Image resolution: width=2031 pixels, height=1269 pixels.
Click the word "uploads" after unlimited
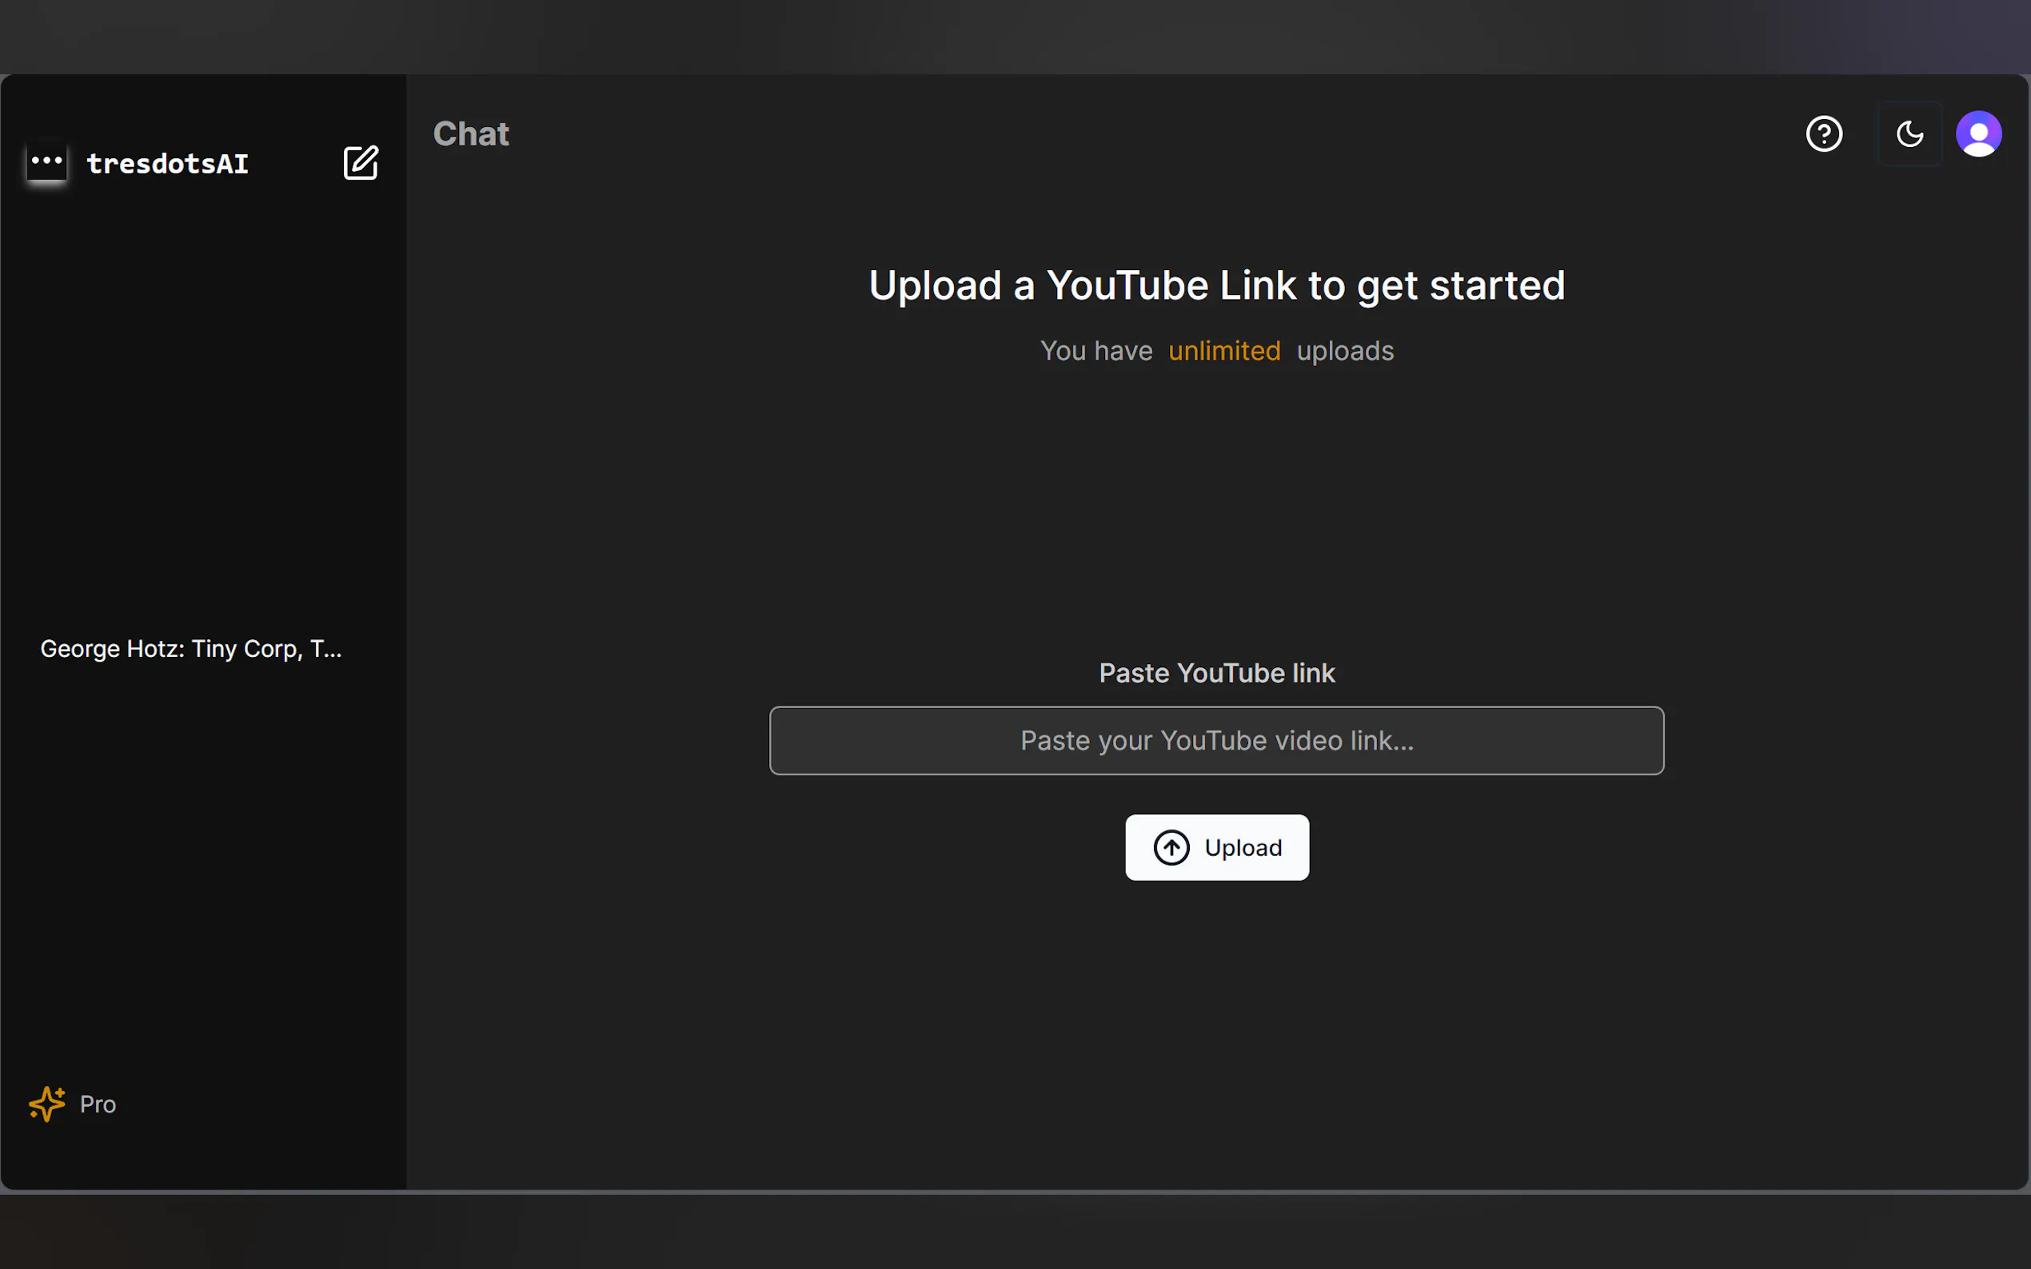click(x=1344, y=351)
